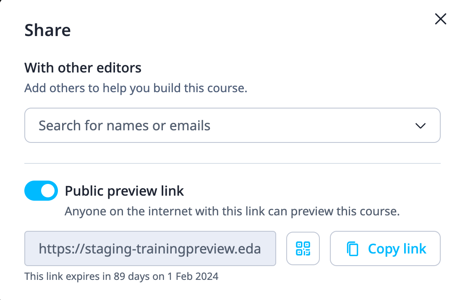460x300 pixels.
Task: Focus the Search for names or emails placeholder
Action: [125, 126]
